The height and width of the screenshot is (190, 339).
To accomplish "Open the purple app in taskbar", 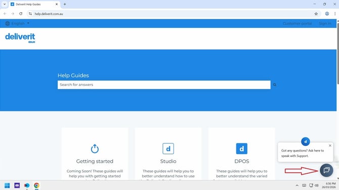I will click(17, 185).
